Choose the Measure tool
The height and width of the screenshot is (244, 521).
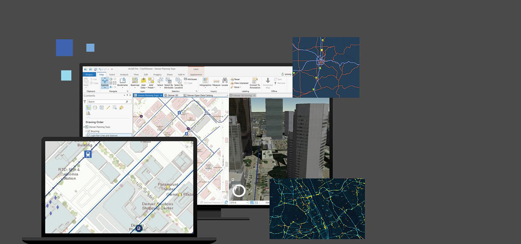tap(216, 83)
